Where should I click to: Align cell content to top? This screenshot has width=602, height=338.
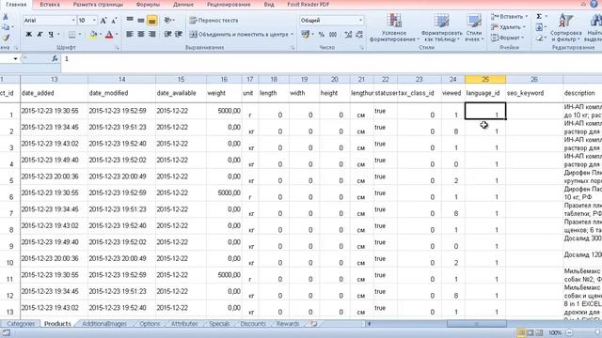tap(130, 20)
